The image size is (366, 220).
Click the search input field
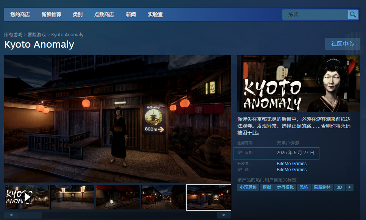(315, 15)
